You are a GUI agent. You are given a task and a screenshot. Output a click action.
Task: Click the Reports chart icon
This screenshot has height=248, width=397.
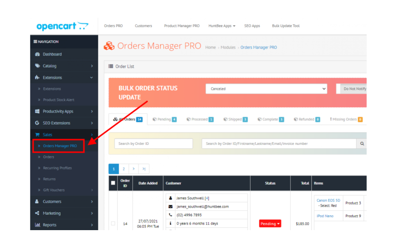point(38,225)
